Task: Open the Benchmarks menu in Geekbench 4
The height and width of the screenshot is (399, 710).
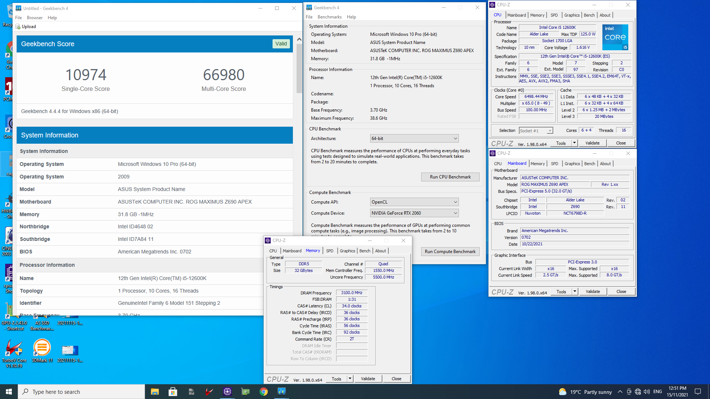Action: coord(329,17)
